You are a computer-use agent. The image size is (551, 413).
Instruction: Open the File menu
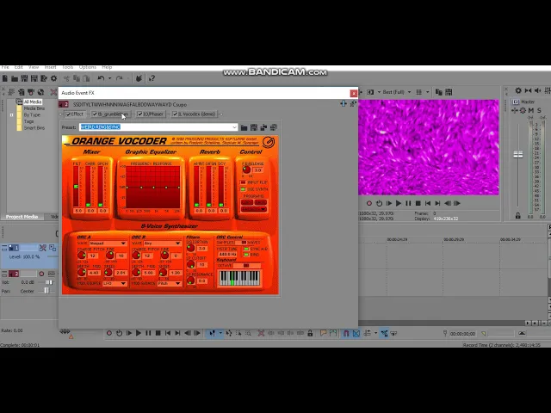(5, 67)
